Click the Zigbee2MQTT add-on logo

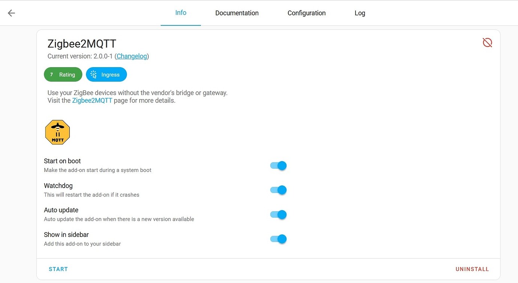[x=57, y=132]
